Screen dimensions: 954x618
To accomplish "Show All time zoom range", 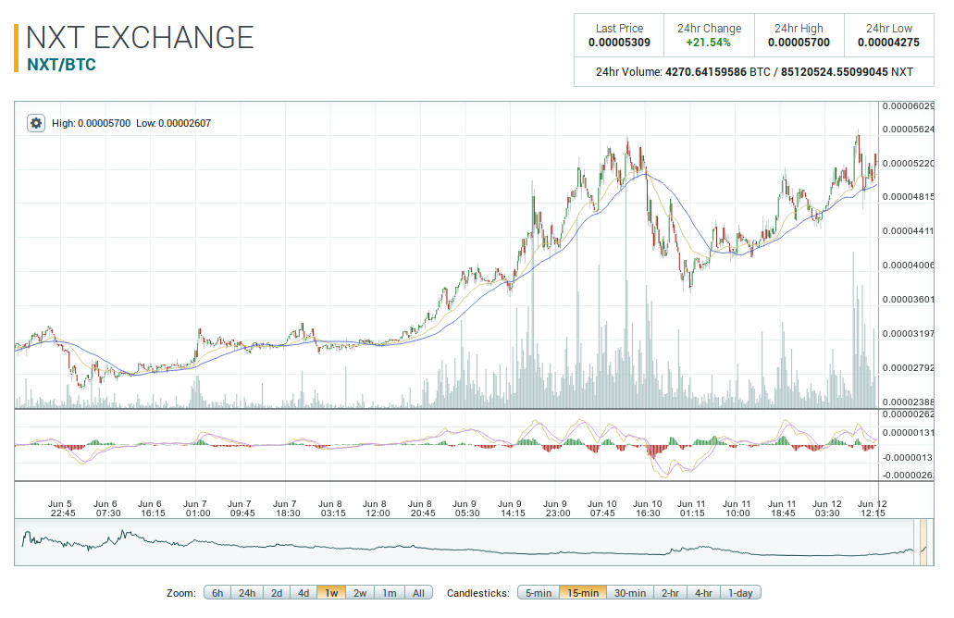I will [x=418, y=592].
